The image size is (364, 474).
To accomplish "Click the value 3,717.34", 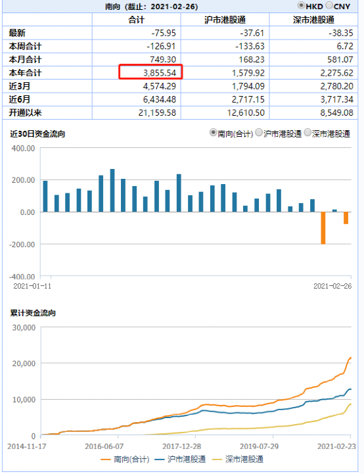I will coord(337,99).
